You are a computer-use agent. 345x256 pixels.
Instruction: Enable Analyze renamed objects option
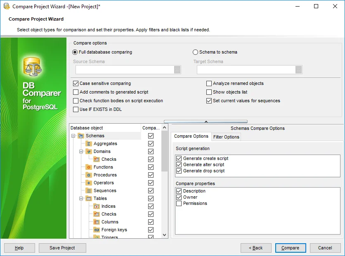[209, 83]
